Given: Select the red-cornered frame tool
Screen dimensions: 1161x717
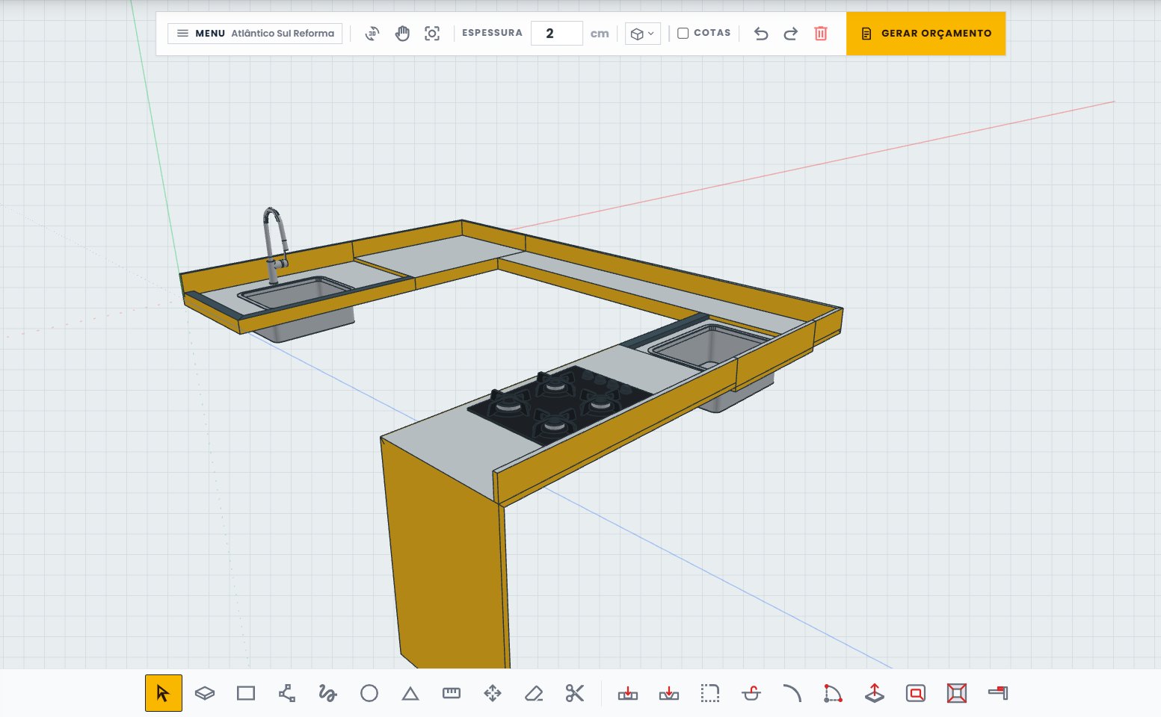Looking at the screenshot, I should point(957,693).
